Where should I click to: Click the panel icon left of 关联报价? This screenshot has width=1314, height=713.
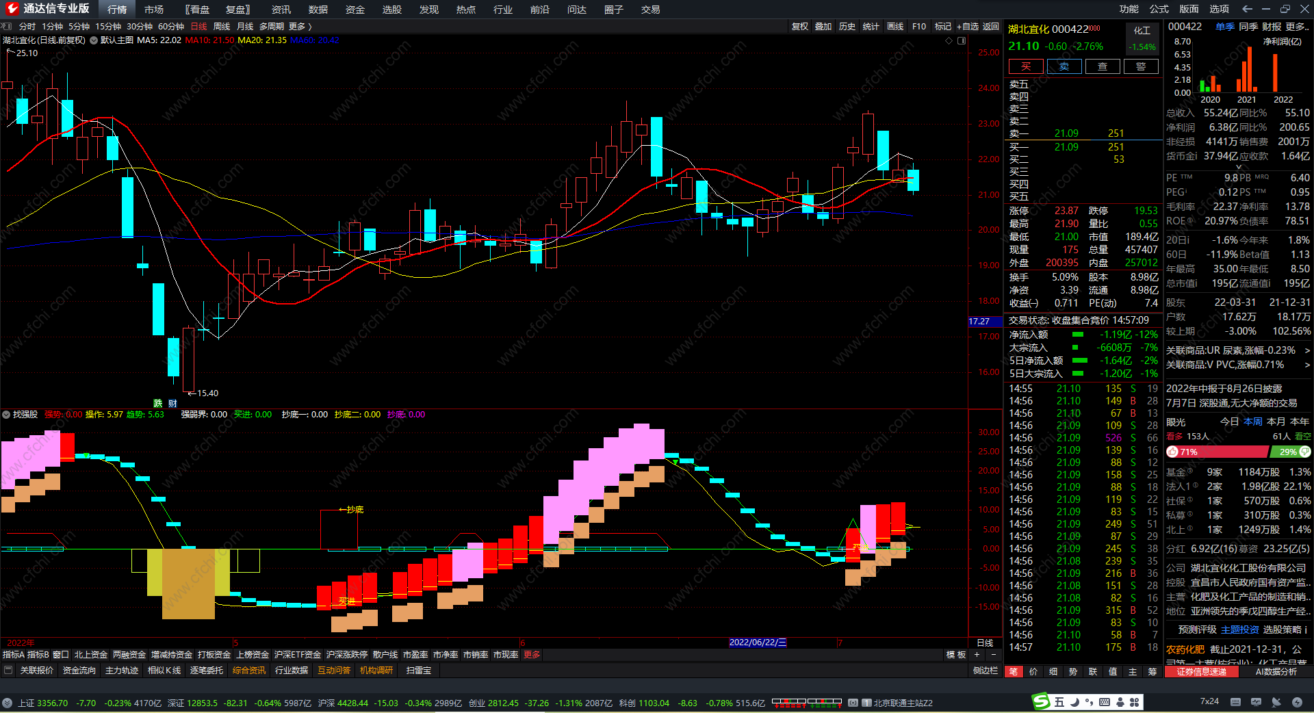[x=8, y=671]
